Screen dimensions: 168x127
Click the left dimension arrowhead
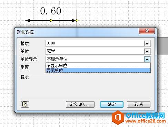point(27,21)
